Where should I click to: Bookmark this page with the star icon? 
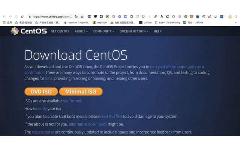(x=82, y=16)
